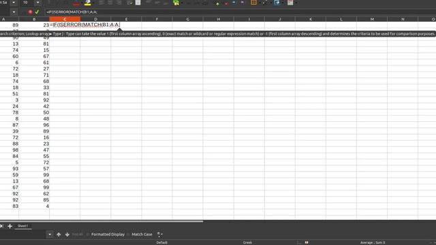Select the cell containing 33
The height and width of the screenshot is (245, 436).
pyautogui.click(x=34, y=88)
